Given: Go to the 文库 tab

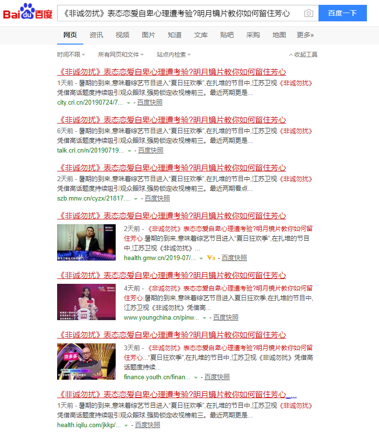Looking at the screenshot, I should pyautogui.click(x=201, y=35).
